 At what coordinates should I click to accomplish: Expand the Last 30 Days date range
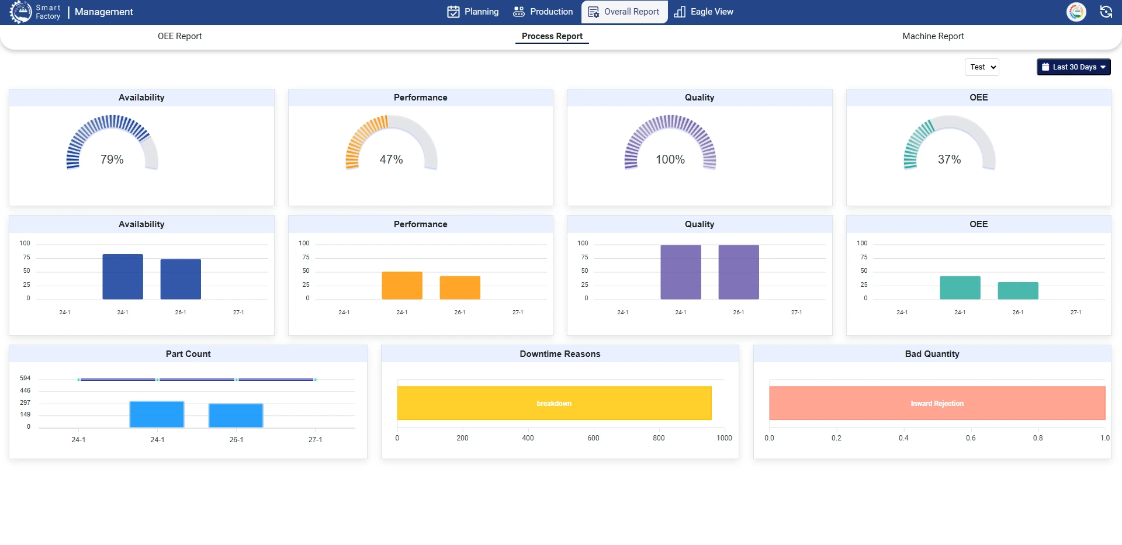[1073, 67]
